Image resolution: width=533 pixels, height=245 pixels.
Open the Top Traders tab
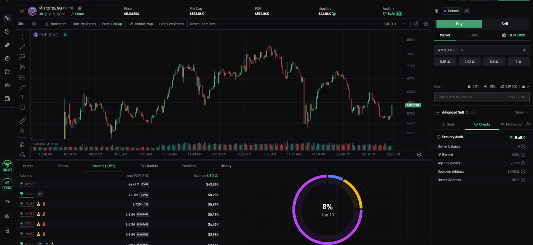pyautogui.click(x=149, y=166)
